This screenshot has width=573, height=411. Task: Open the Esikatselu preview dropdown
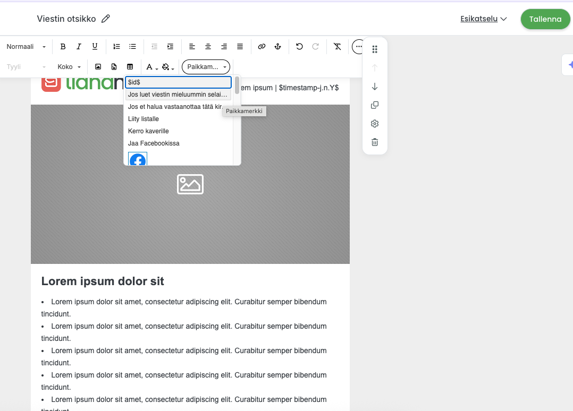(x=484, y=19)
